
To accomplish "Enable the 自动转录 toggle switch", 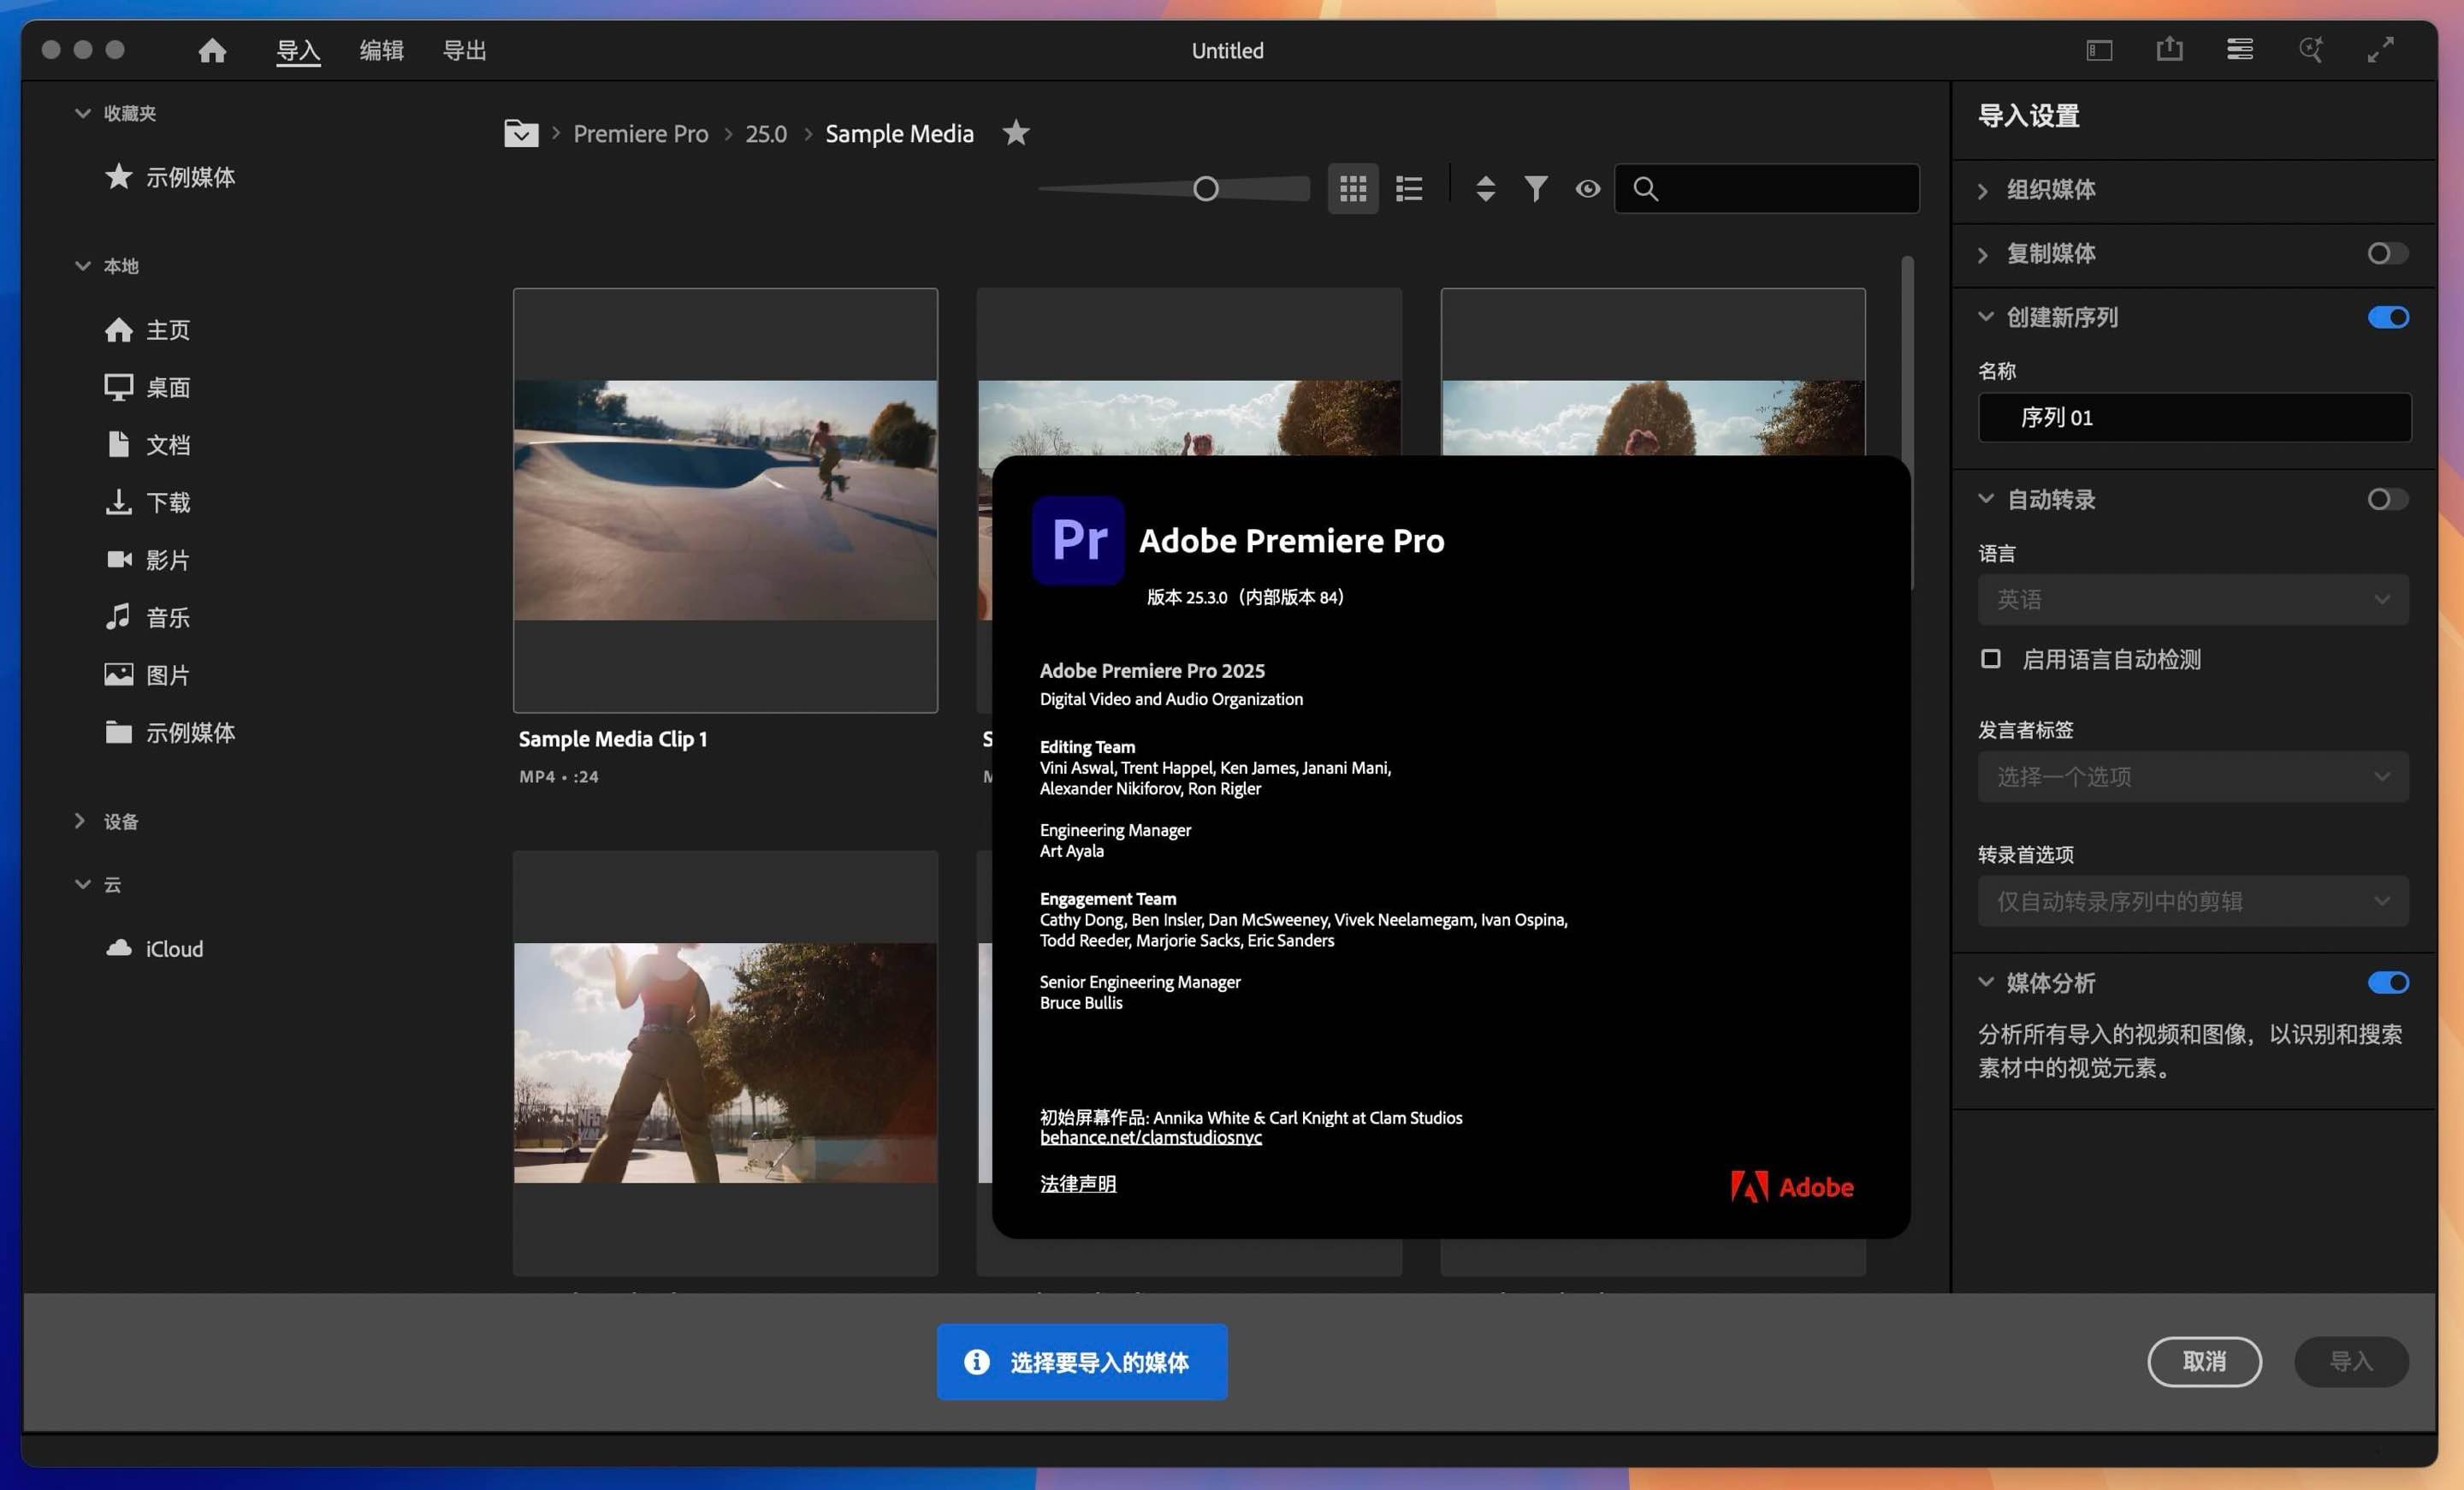I will pos(2388,499).
